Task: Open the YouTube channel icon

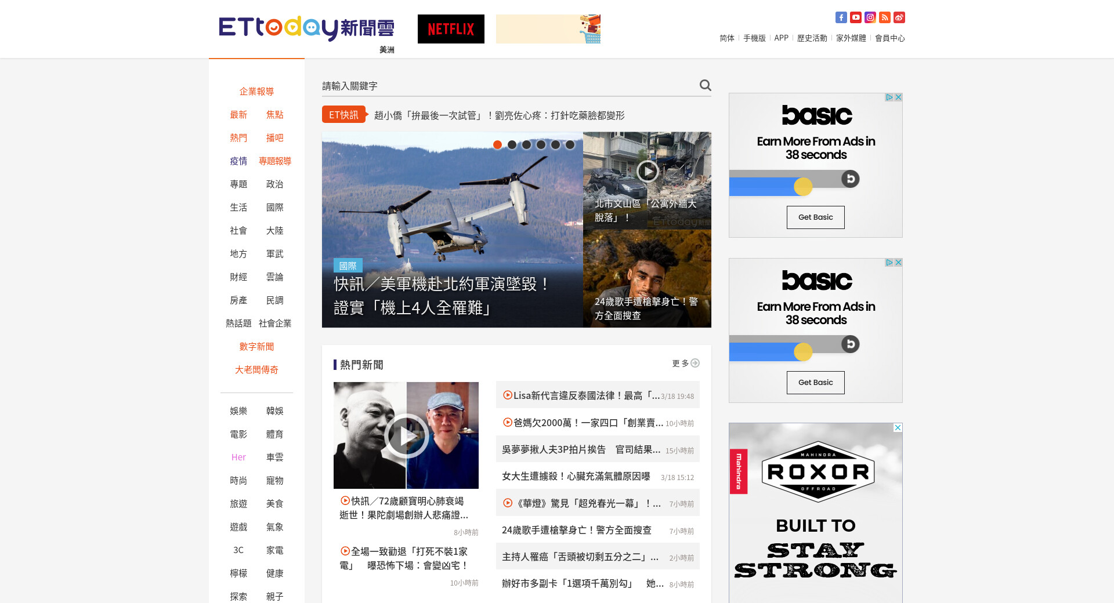Action: (855, 17)
